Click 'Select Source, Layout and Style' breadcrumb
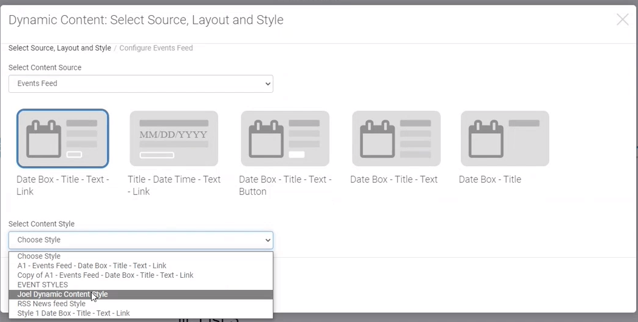 coord(60,48)
